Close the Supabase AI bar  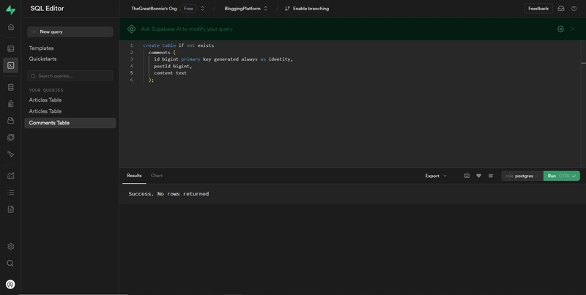click(x=573, y=29)
